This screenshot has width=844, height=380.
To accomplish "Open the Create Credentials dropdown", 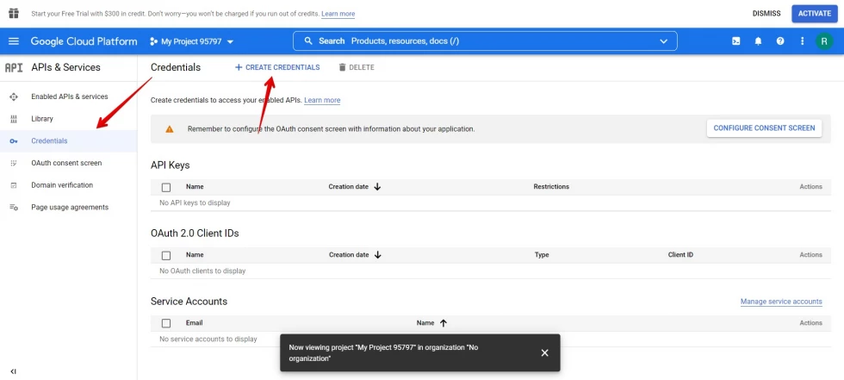I will [x=277, y=67].
